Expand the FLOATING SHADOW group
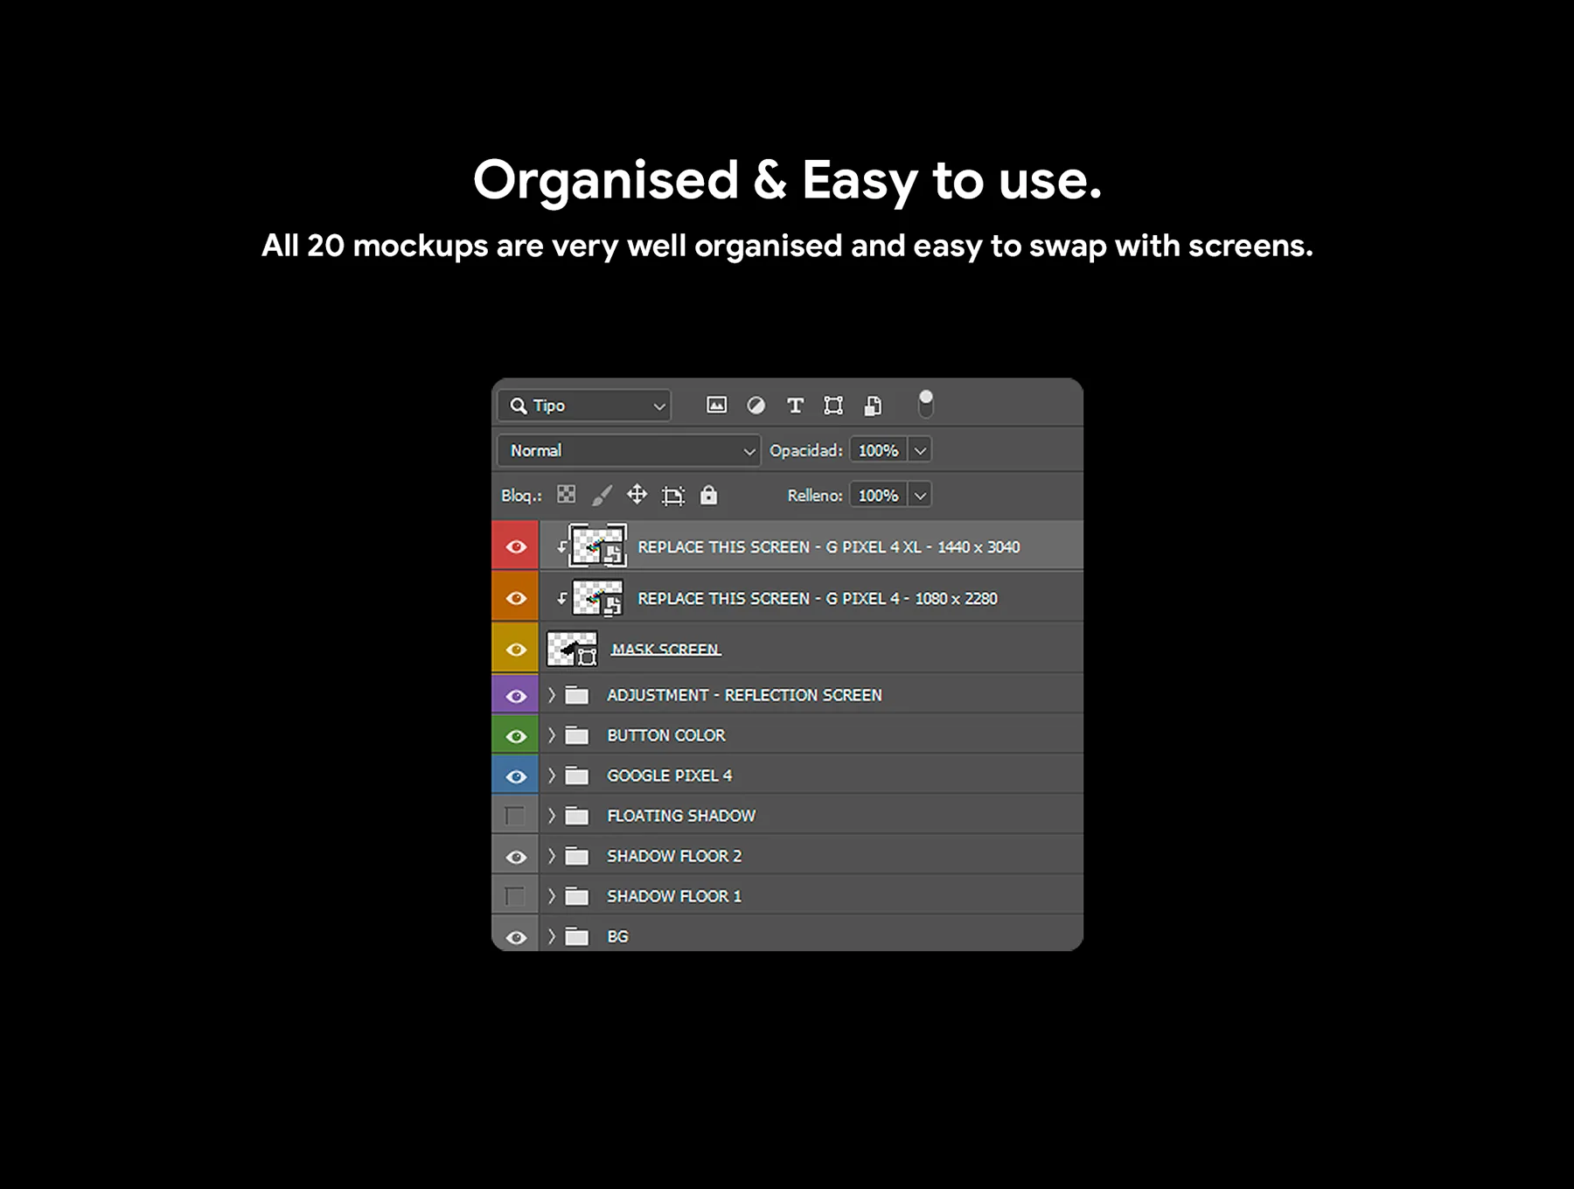The width and height of the screenshot is (1574, 1189). (552, 816)
